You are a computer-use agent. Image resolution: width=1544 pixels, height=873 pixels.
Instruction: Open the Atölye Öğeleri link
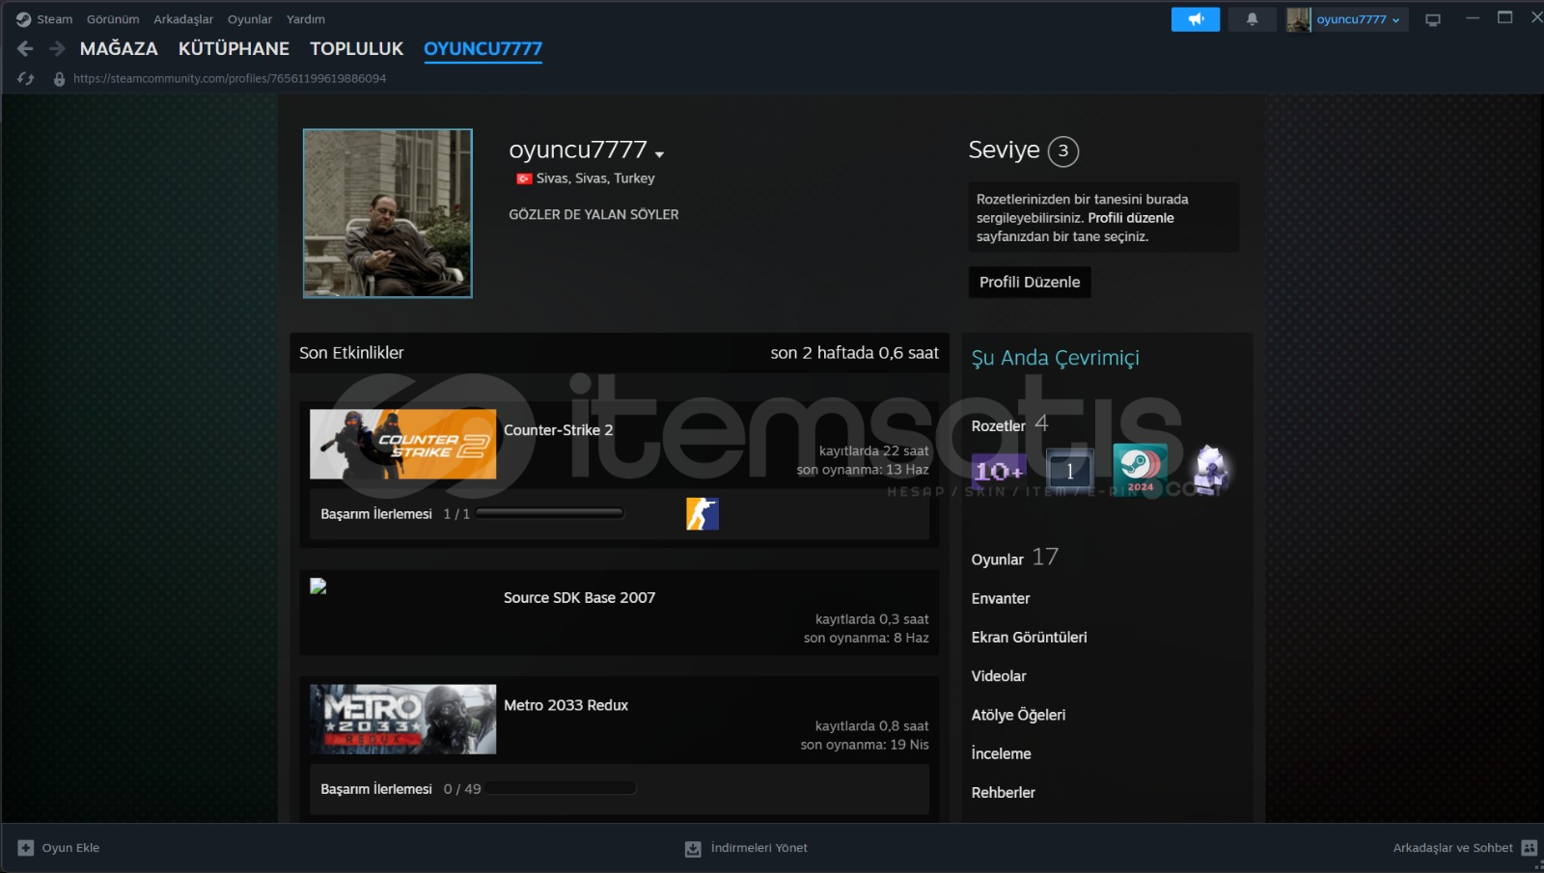1018,715
